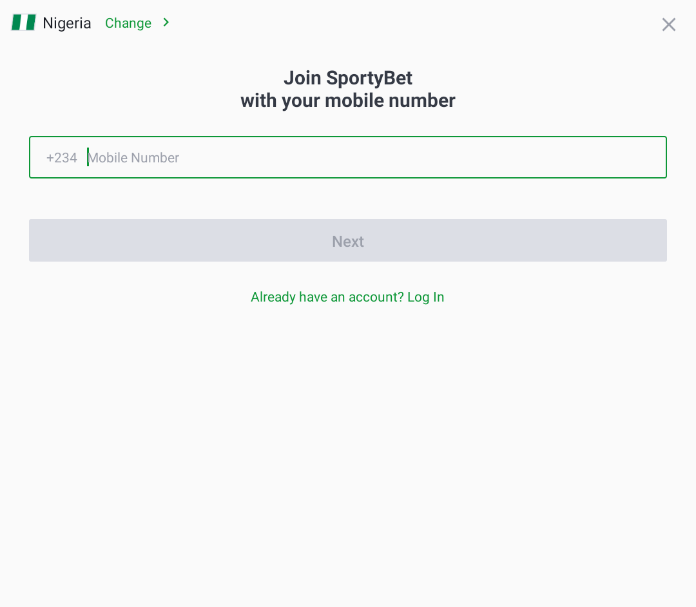Click the right-arrow chevron beside Change

click(166, 23)
